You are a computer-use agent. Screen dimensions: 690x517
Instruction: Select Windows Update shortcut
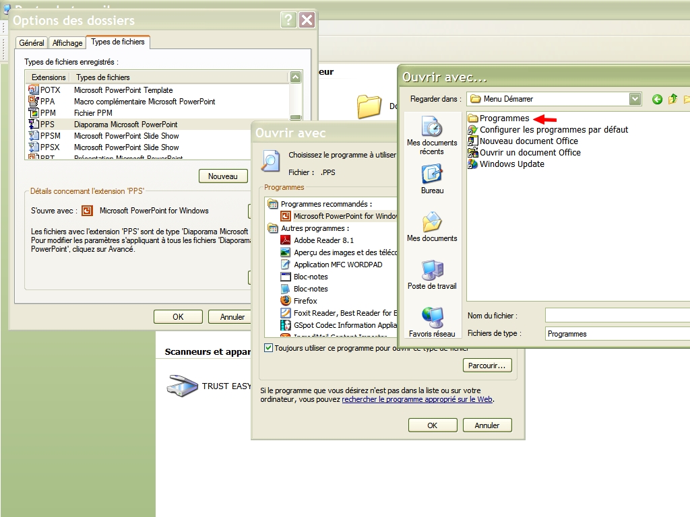click(511, 164)
